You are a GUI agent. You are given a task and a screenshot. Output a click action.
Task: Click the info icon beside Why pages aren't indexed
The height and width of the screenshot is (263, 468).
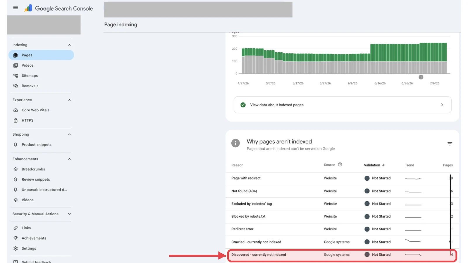235,143
